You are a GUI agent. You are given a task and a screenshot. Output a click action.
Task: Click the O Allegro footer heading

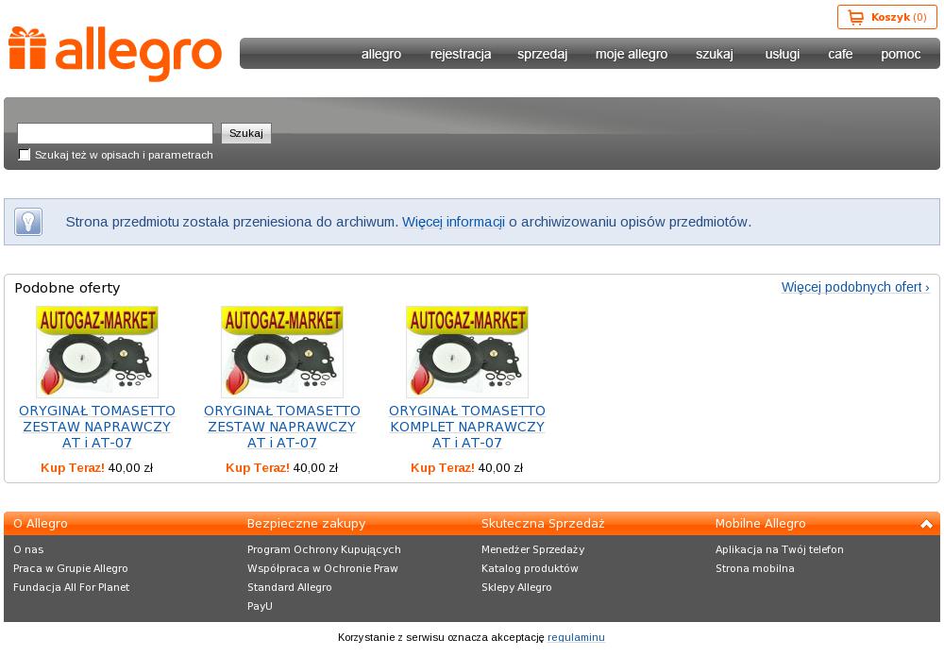pyautogui.click(x=41, y=524)
